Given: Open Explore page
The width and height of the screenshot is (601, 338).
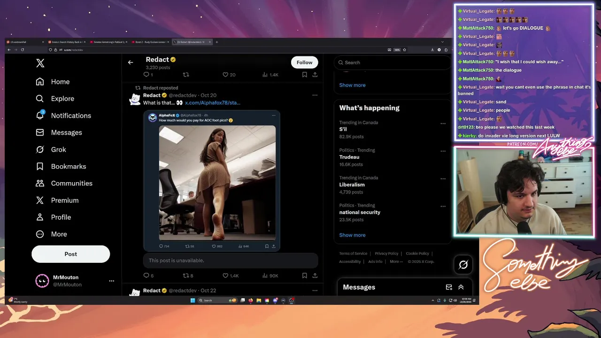Looking at the screenshot, I should click(55, 99).
